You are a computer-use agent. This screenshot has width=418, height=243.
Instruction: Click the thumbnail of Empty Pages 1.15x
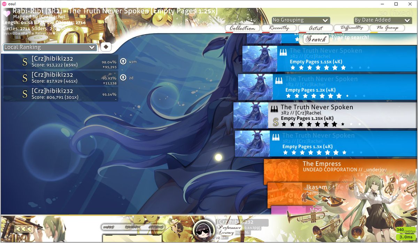[260, 59]
